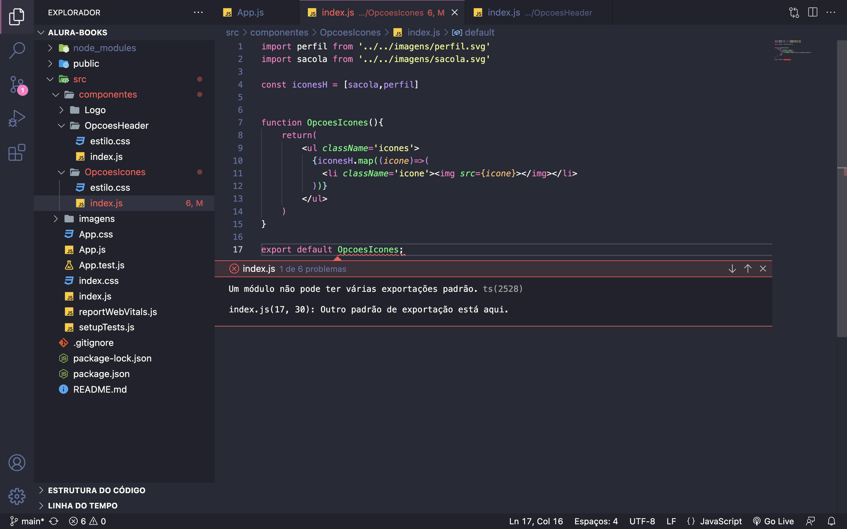Viewport: 847px width, 529px height.
Task: Open Run and Debug view
Action: pyautogui.click(x=17, y=118)
